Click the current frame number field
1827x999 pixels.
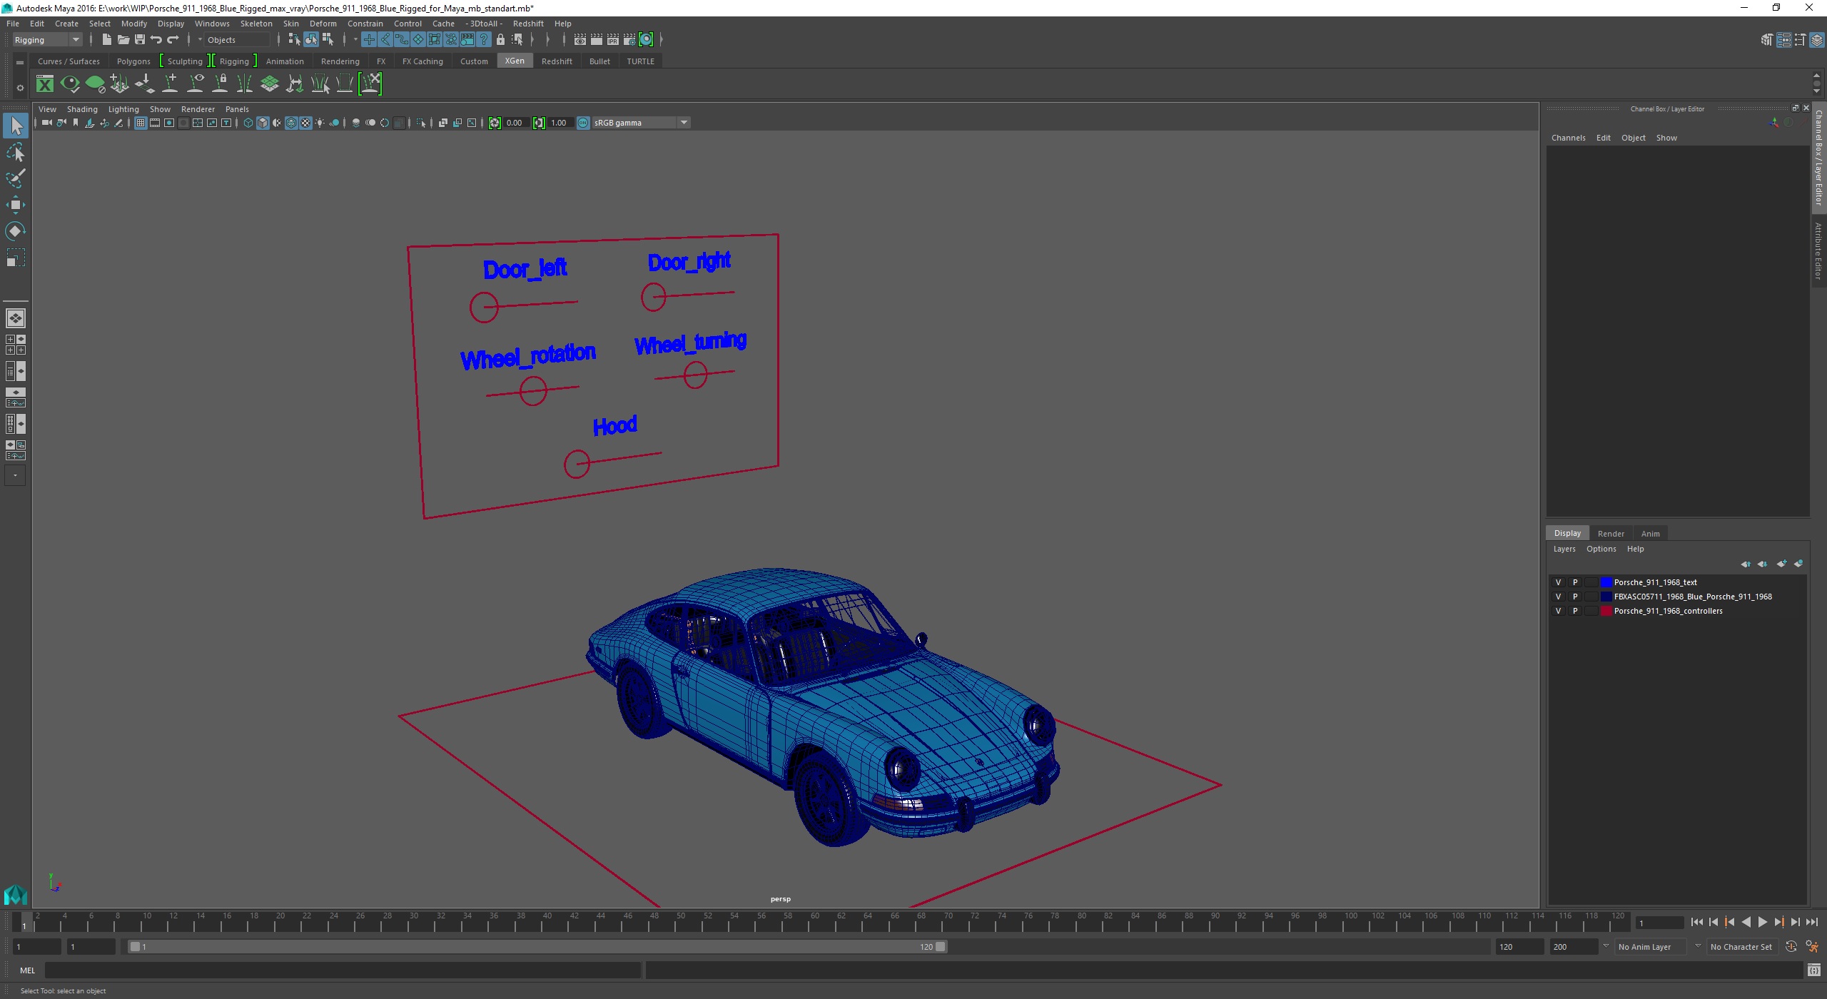coord(1659,923)
